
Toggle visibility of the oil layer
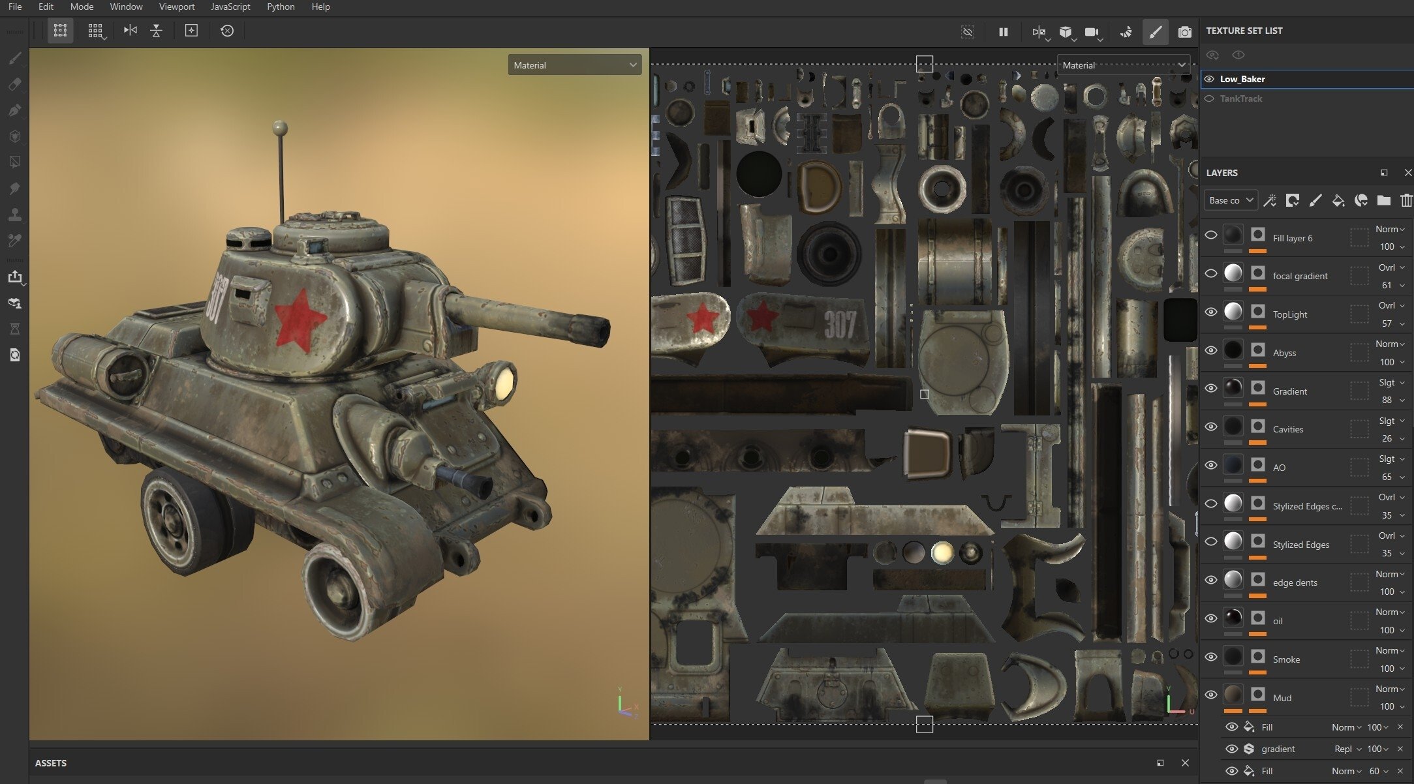1210,618
